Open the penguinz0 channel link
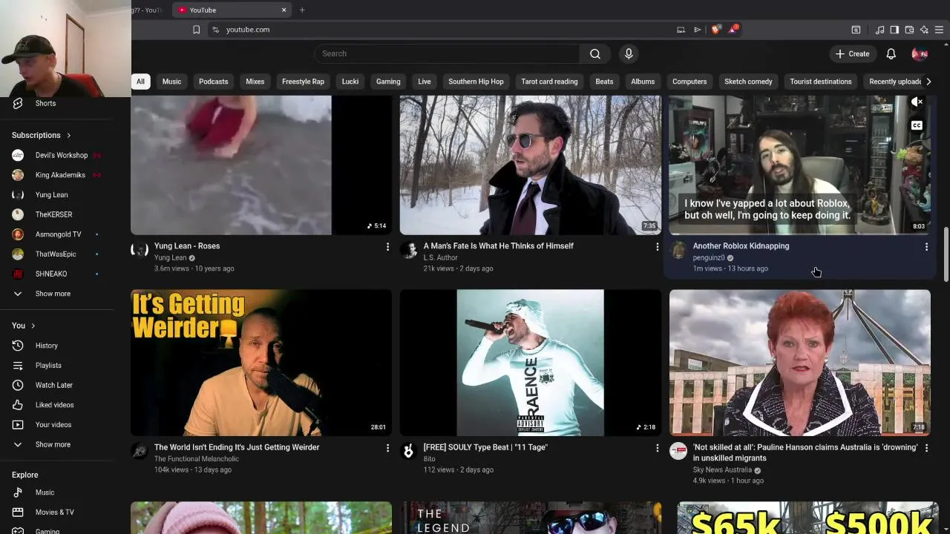Screen dimensions: 950x534 click(709, 258)
